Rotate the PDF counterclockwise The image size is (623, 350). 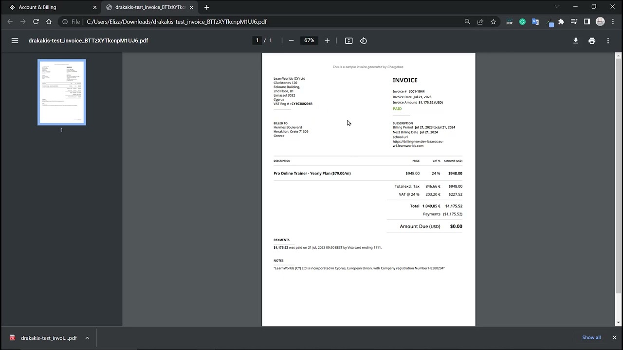[363, 41]
